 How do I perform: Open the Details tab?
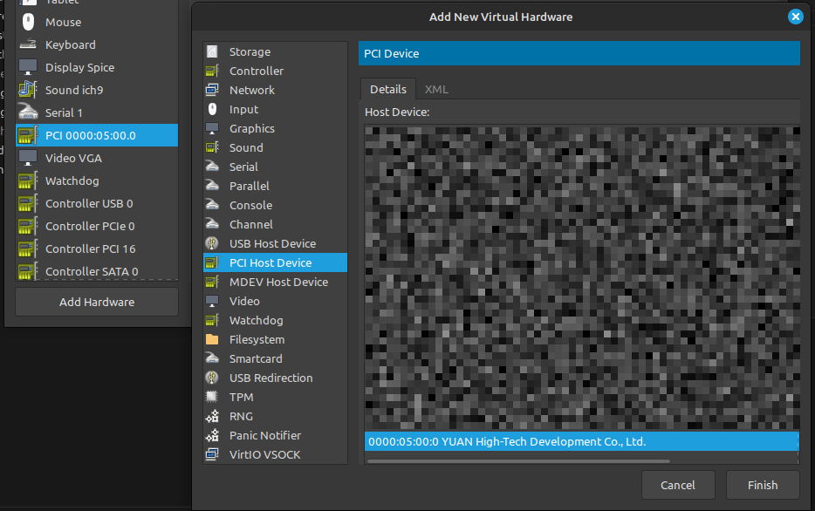[x=387, y=89]
